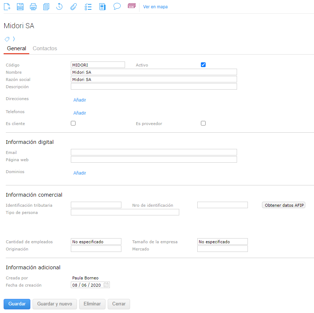Viewport: 314px width, 313px height.
Task: Click the paperclip attachments icon
Action: point(73,7)
